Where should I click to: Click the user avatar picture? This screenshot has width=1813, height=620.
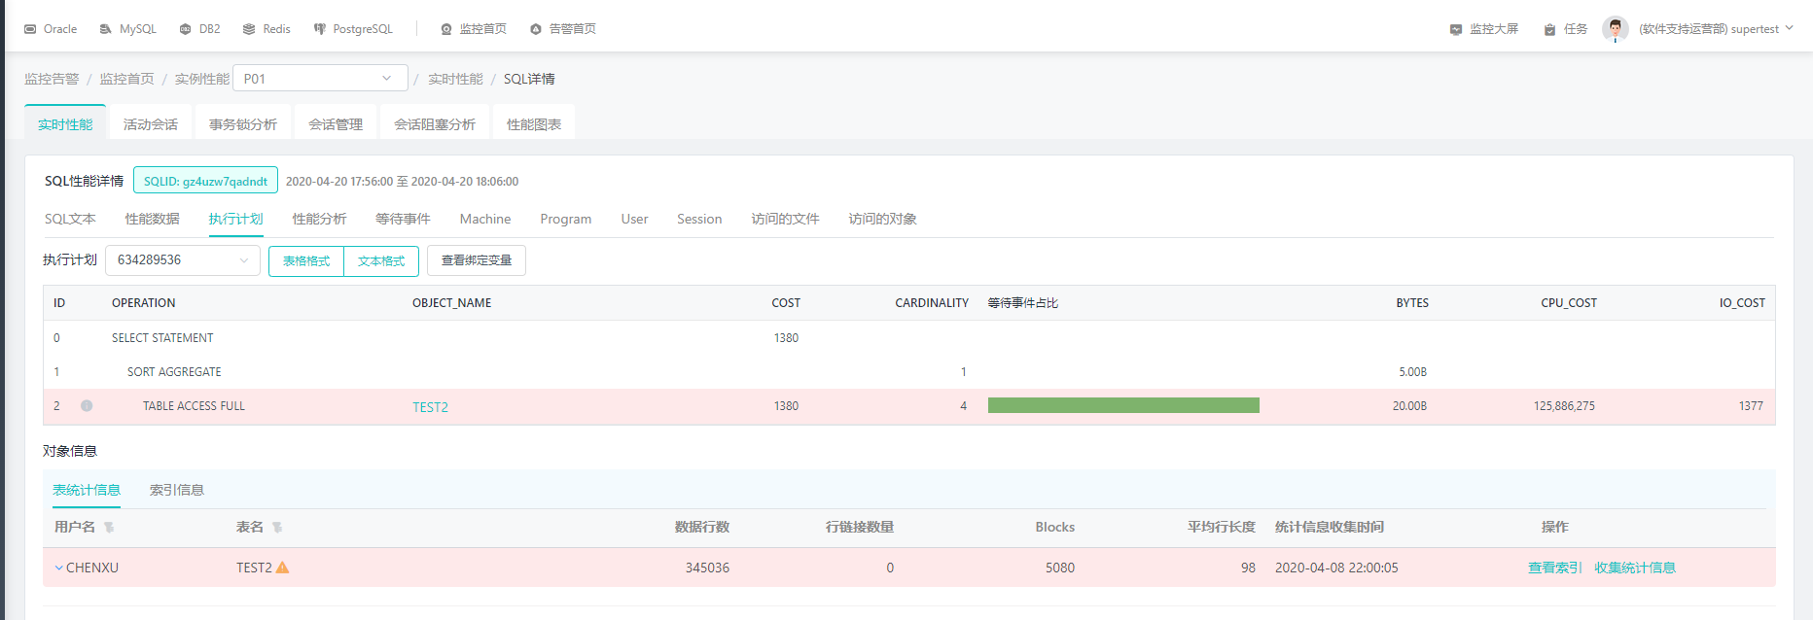coord(1616,29)
